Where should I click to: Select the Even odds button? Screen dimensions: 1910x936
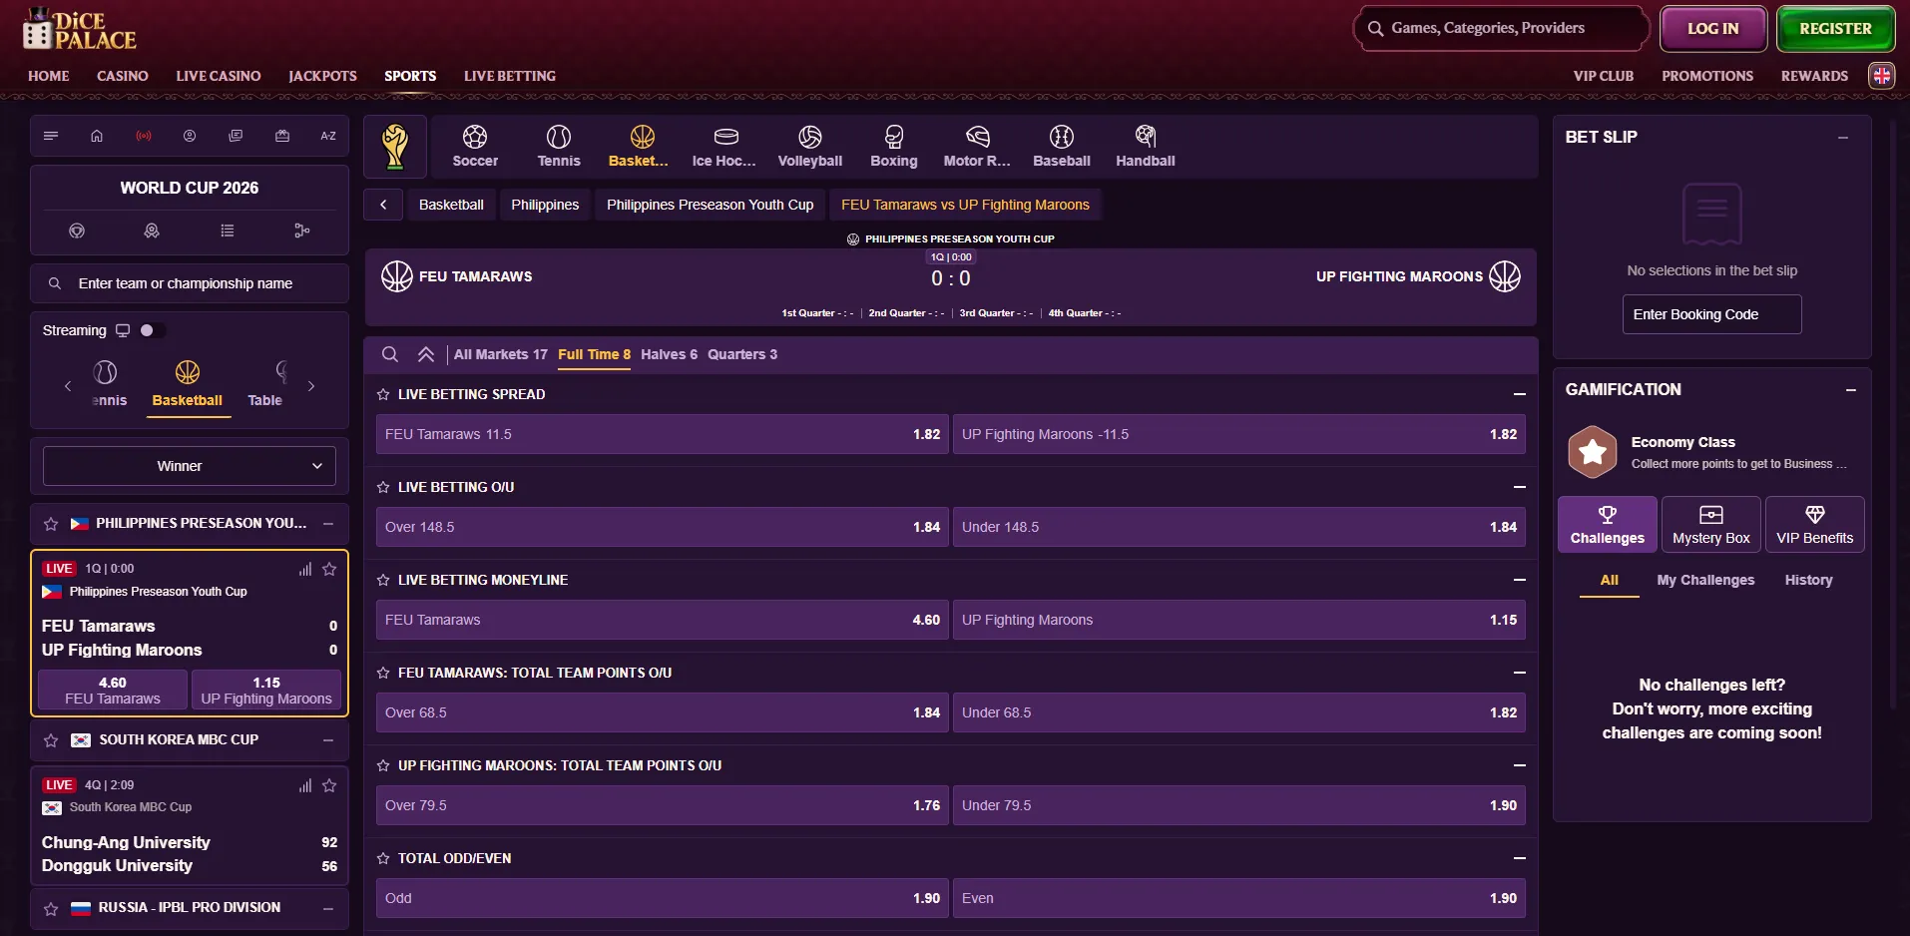click(1239, 898)
